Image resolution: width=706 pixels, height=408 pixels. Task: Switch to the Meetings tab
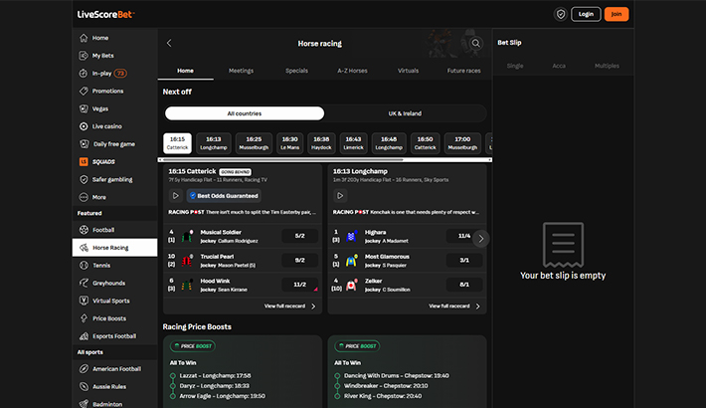(241, 71)
